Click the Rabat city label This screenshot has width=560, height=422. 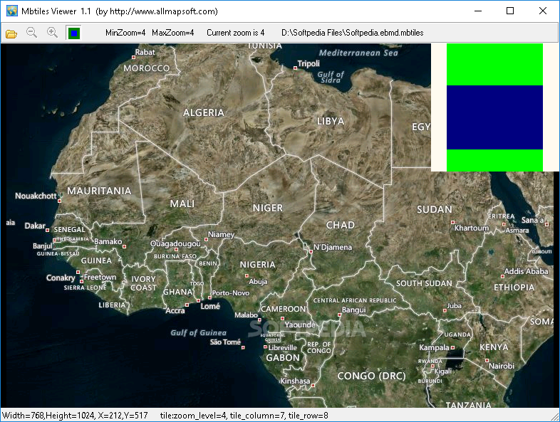tap(145, 52)
